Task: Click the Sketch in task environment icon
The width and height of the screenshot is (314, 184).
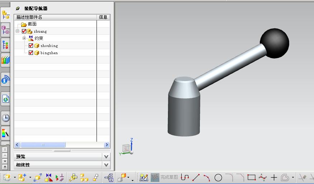Action: pyautogui.click(x=144, y=178)
